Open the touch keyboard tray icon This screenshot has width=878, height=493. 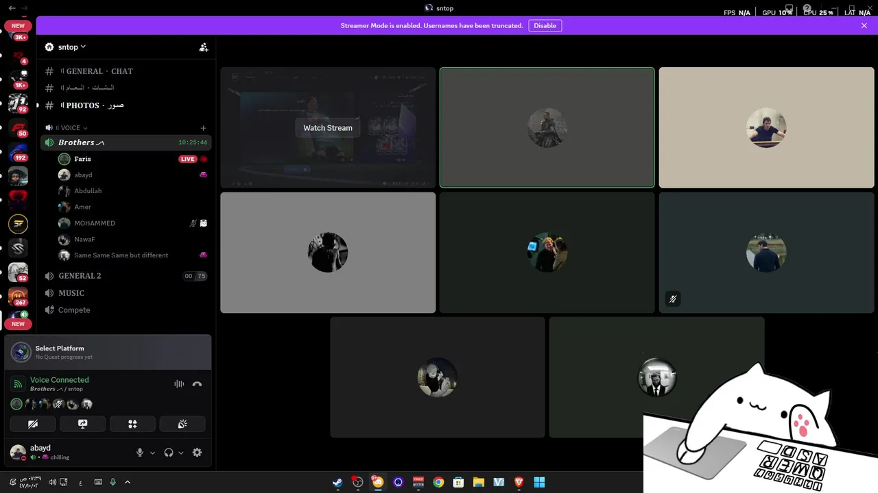click(98, 483)
